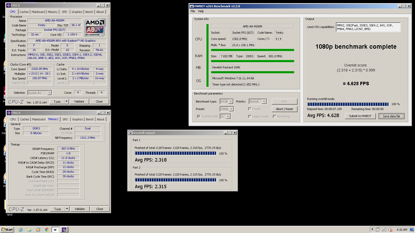The width and height of the screenshot is (415, 233).
Task: Close the CPU-Z Memory window
Action: [x=108, y=113]
